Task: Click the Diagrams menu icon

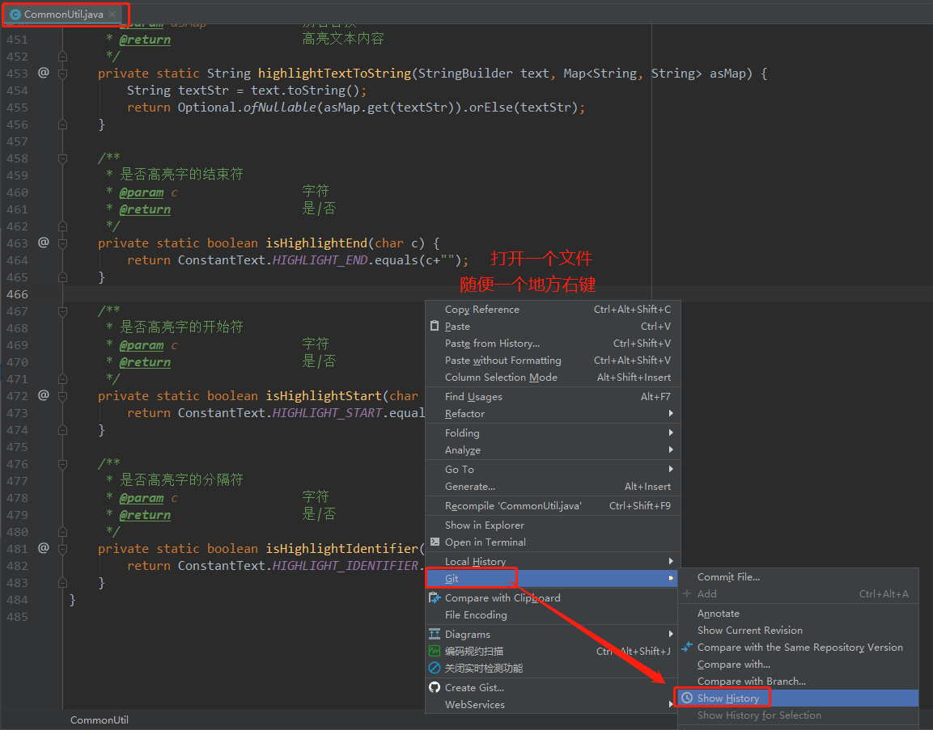Action: click(x=435, y=635)
